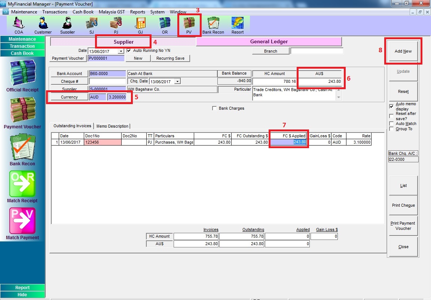Toggle the Auto Running No checkbox

click(x=129, y=50)
